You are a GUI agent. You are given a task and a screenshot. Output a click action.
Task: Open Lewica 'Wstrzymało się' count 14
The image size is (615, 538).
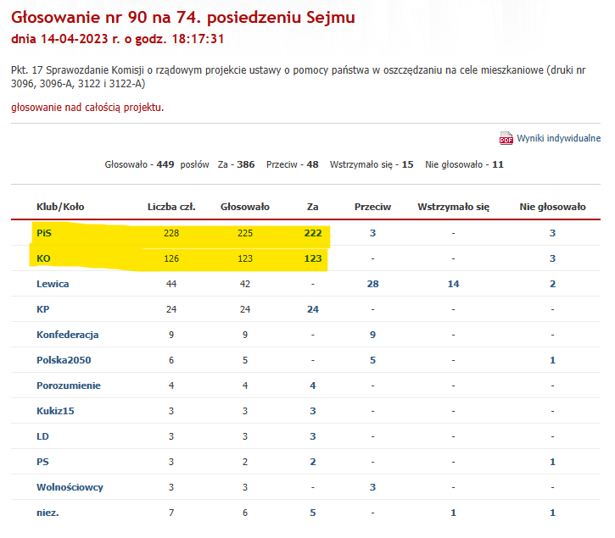tap(453, 284)
